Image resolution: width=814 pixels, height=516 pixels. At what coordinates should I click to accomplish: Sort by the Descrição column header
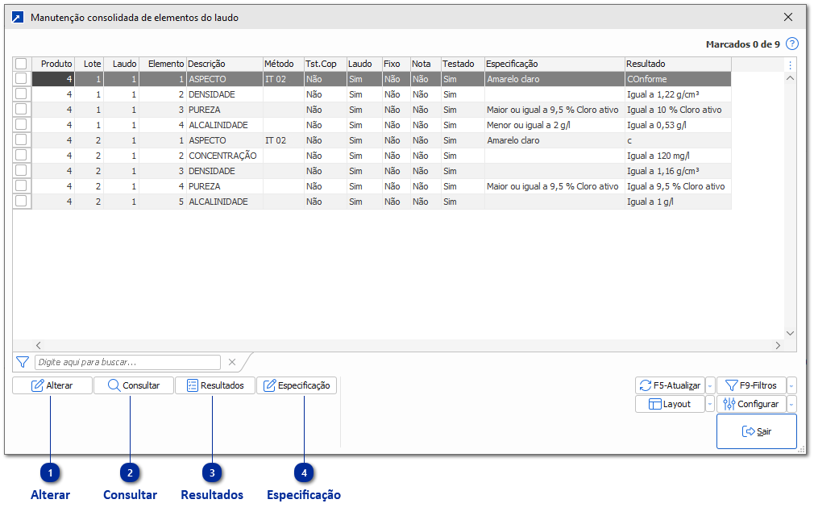[224, 64]
